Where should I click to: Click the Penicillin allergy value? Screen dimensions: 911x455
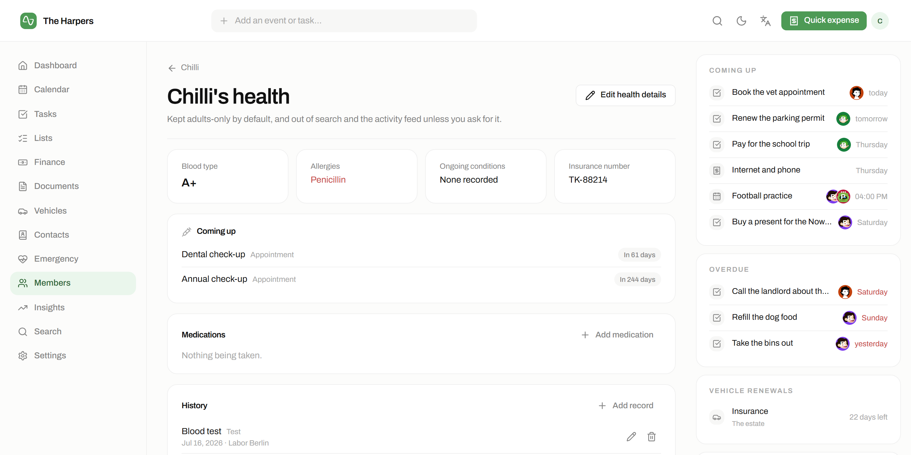[x=328, y=180]
